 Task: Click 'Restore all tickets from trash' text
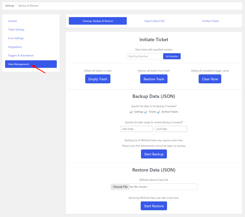(154, 71)
